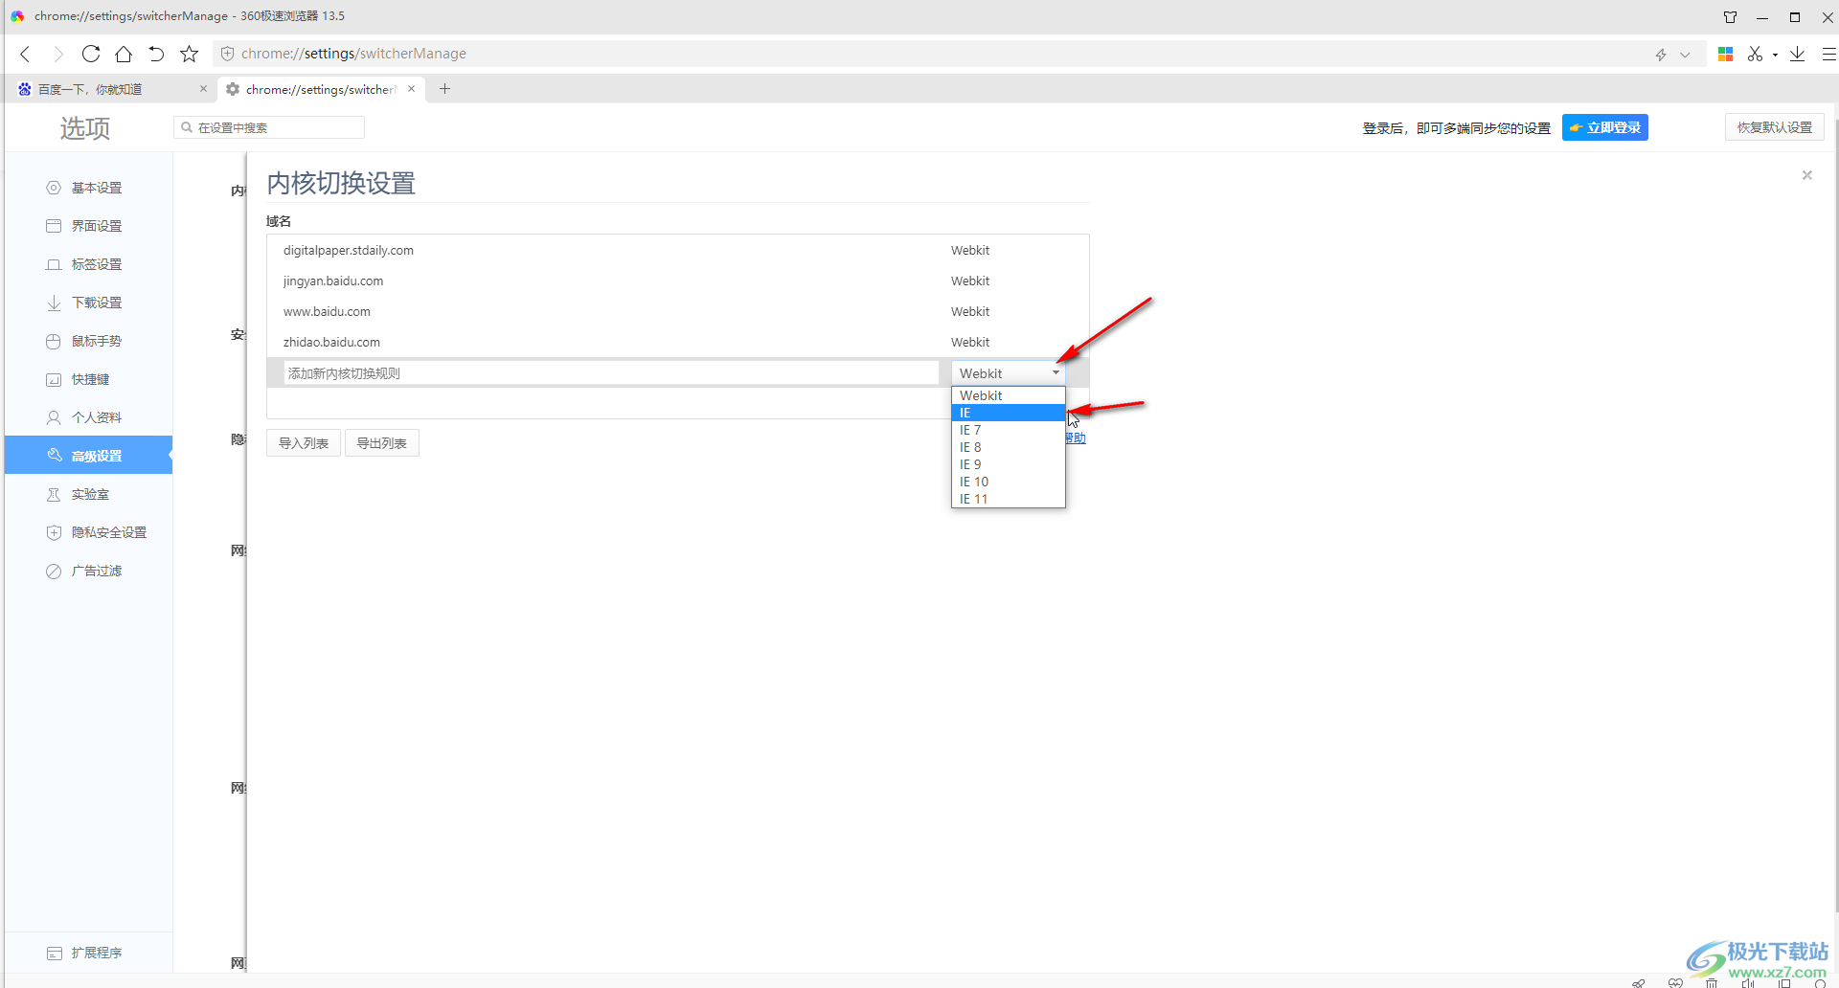This screenshot has width=1839, height=988.
Task: Choose IE 11 from the dropdown list
Action: (1008, 499)
